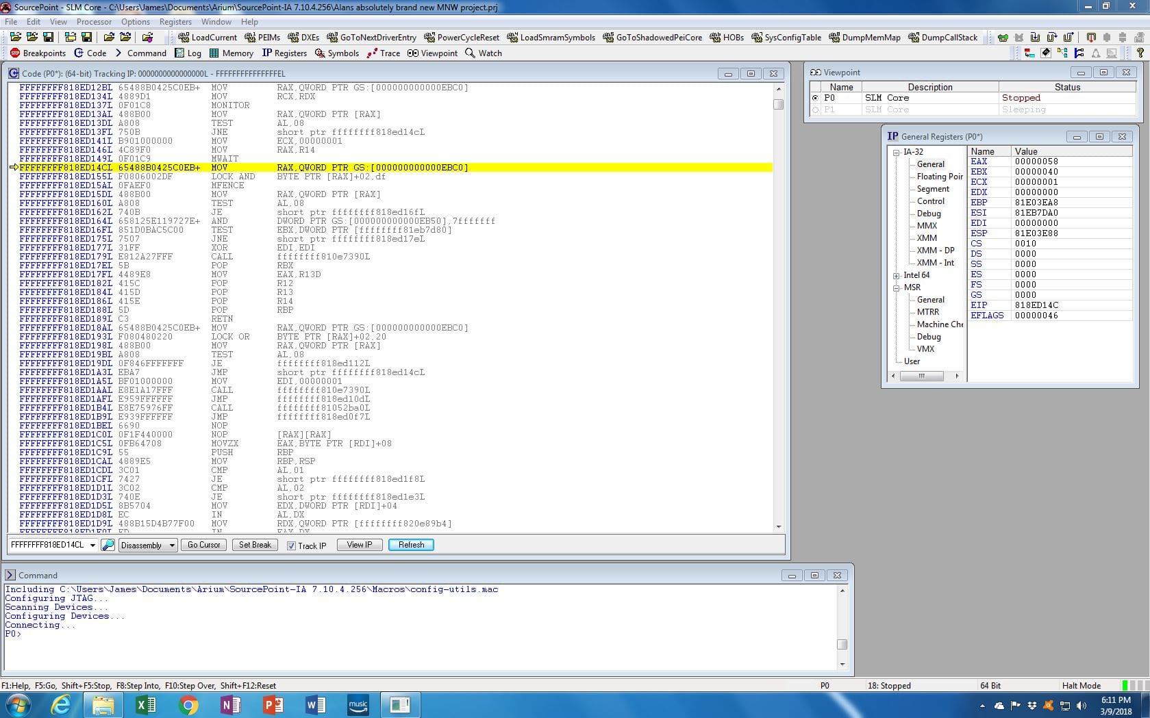Open the Options menu
Image resolution: width=1150 pixels, height=718 pixels.
tap(136, 21)
